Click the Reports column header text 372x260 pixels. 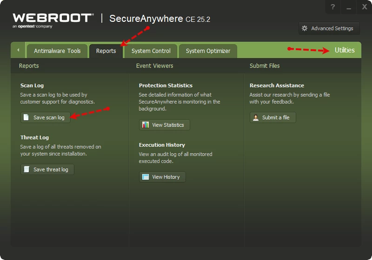coord(29,66)
